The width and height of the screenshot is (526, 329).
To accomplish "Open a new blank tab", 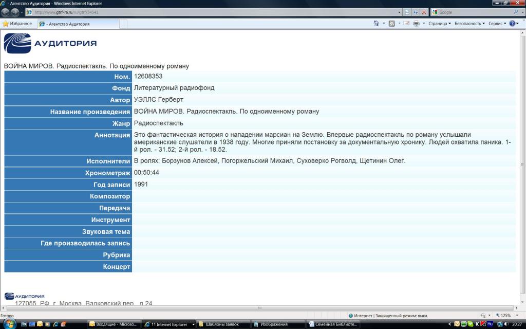I will pos(123,24).
